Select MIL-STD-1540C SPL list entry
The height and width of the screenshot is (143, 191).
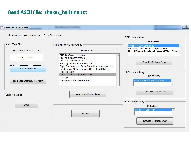pyautogui.click(x=153, y=110)
